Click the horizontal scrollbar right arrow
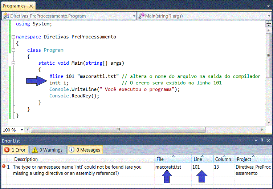Screen dimensions: 273x189 tap(262, 130)
